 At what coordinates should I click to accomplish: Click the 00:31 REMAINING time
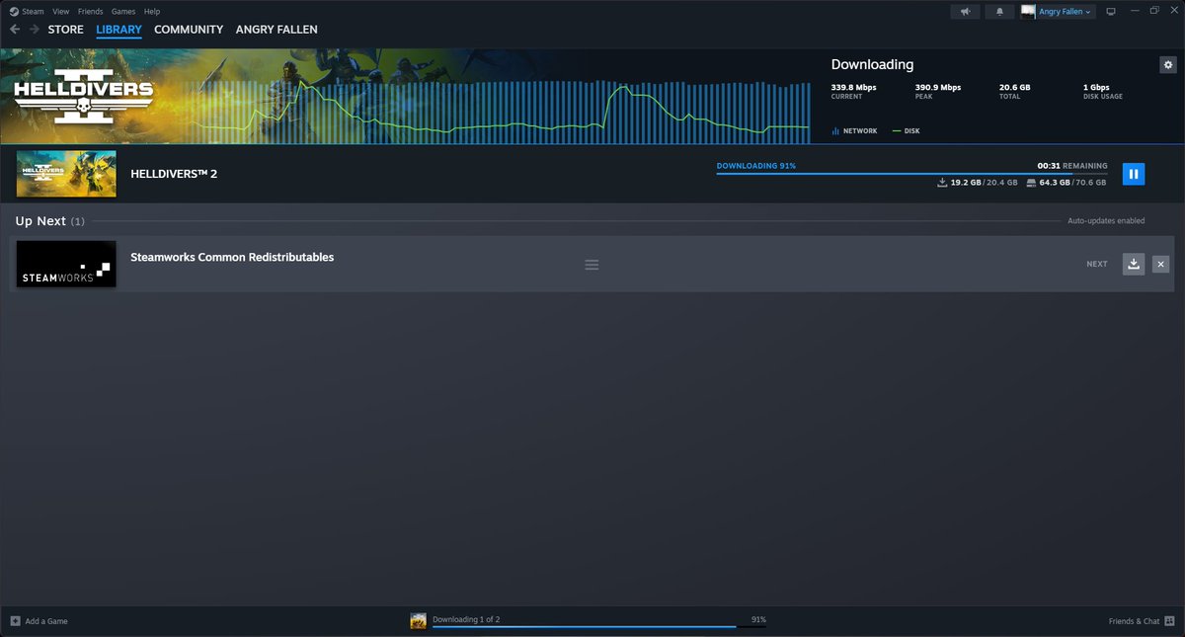pos(1072,166)
